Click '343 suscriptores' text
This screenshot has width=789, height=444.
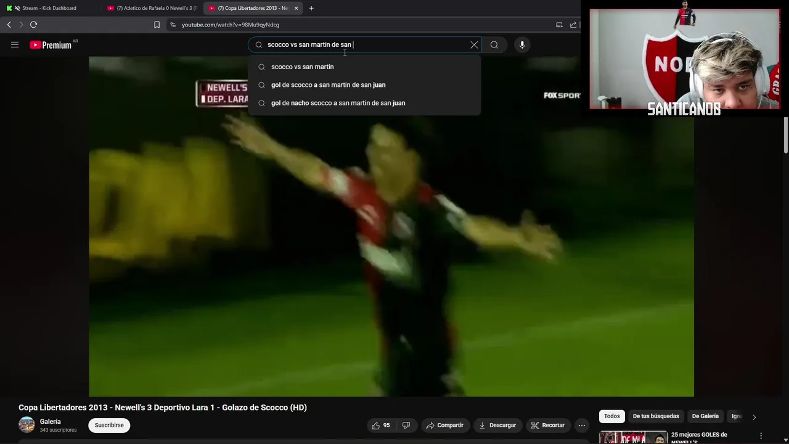(x=59, y=430)
